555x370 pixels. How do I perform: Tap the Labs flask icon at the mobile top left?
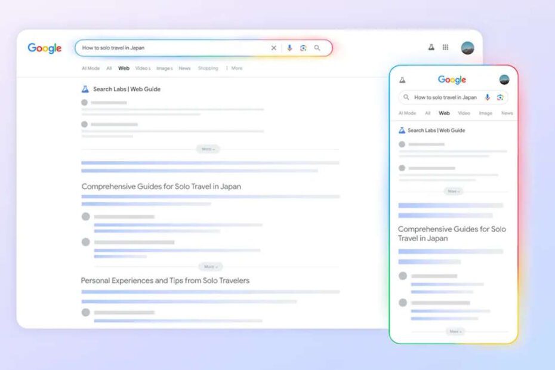[x=402, y=80]
